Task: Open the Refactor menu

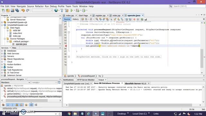Action: [39, 6]
